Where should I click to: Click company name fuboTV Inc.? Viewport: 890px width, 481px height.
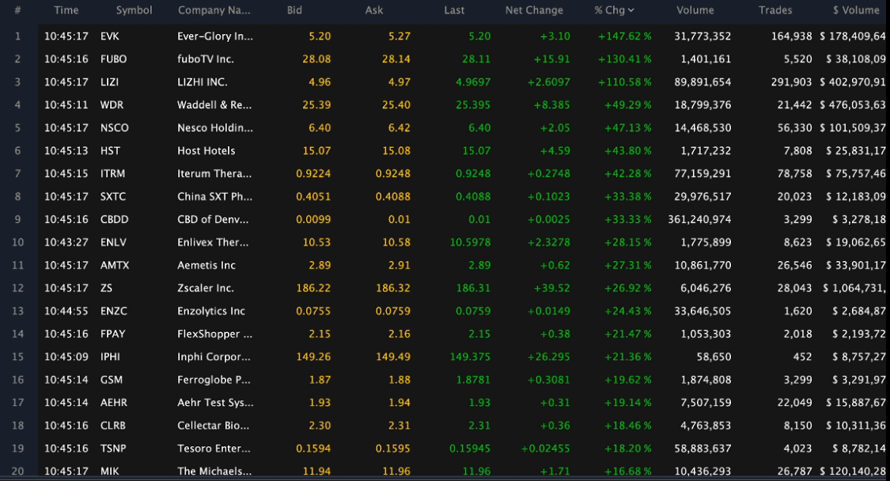206,59
